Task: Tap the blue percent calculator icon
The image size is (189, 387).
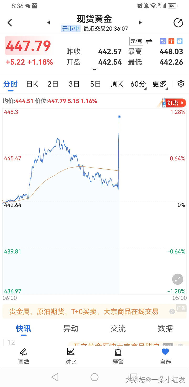Action: 163,41
